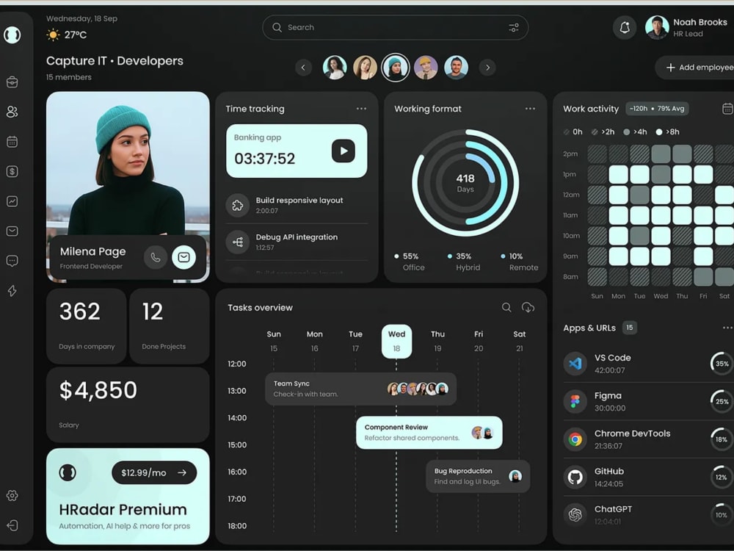Click the Figma app icon
Screen dimensions: 734x551
(575, 402)
